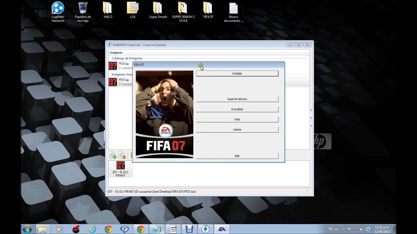Select the SUPER SMASH 2 VS 0.9 folder

(x=183, y=12)
